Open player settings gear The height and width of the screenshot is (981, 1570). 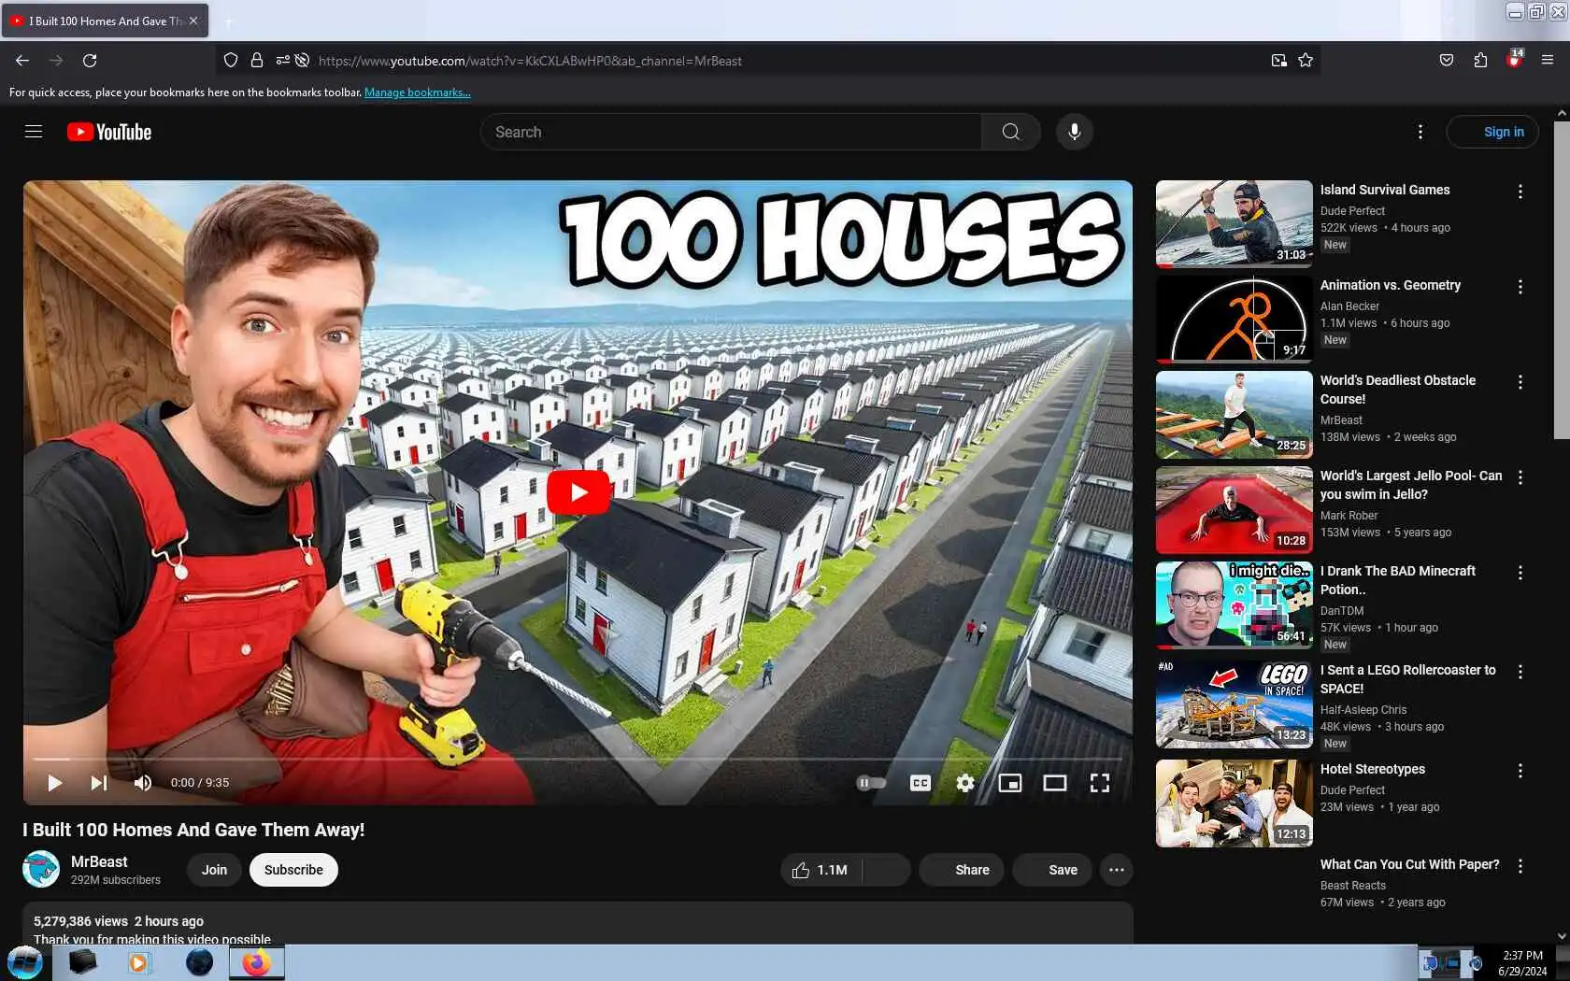[x=965, y=783]
